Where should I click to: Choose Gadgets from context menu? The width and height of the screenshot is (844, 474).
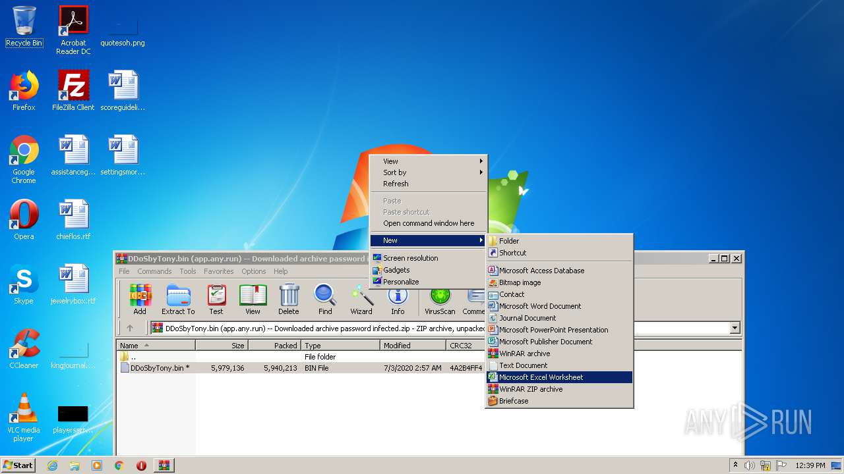pos(428,270)
